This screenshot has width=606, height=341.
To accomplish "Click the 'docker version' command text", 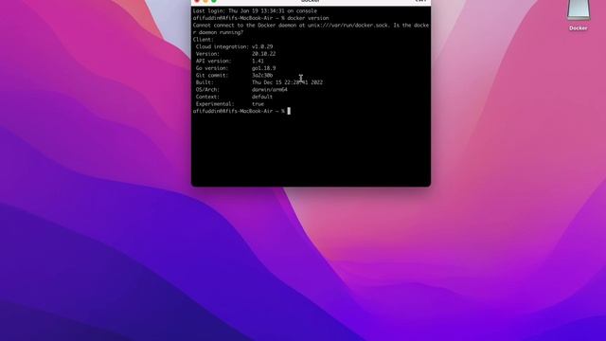I will click(x=308, y=18).
